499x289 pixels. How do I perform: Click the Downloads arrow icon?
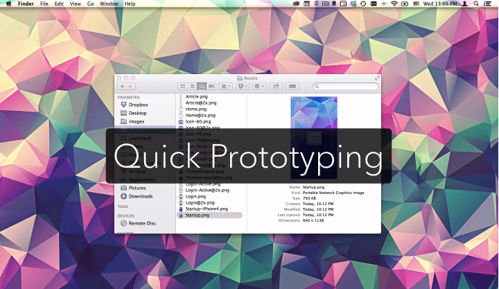coord(124,196)
